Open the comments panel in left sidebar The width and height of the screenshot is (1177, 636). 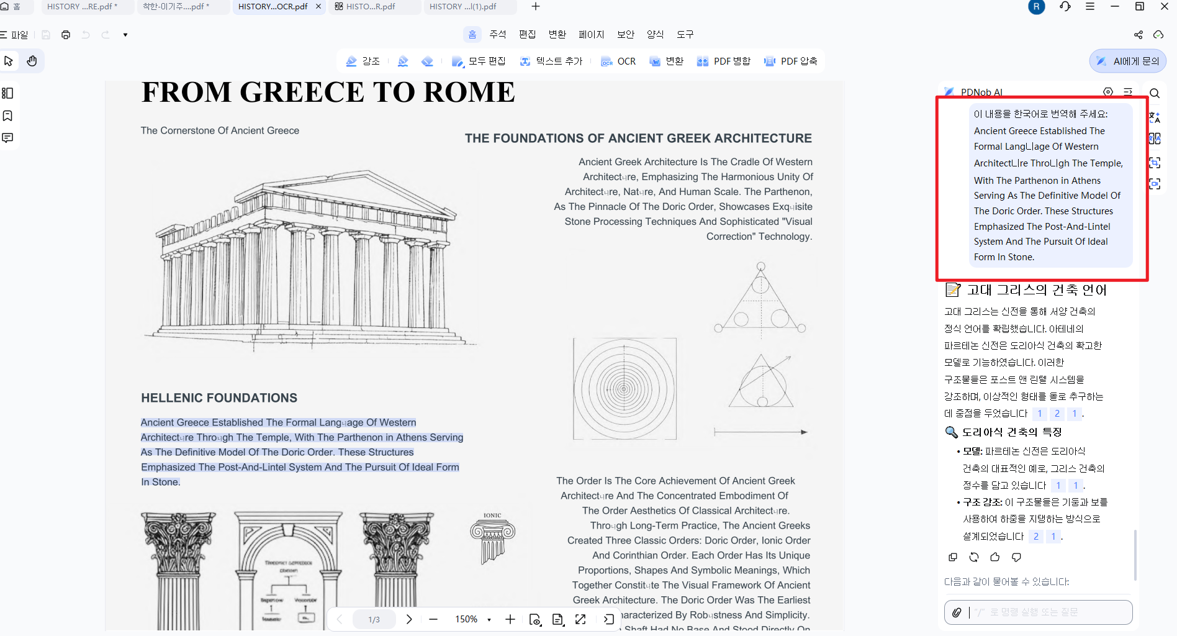click(7, 138)
